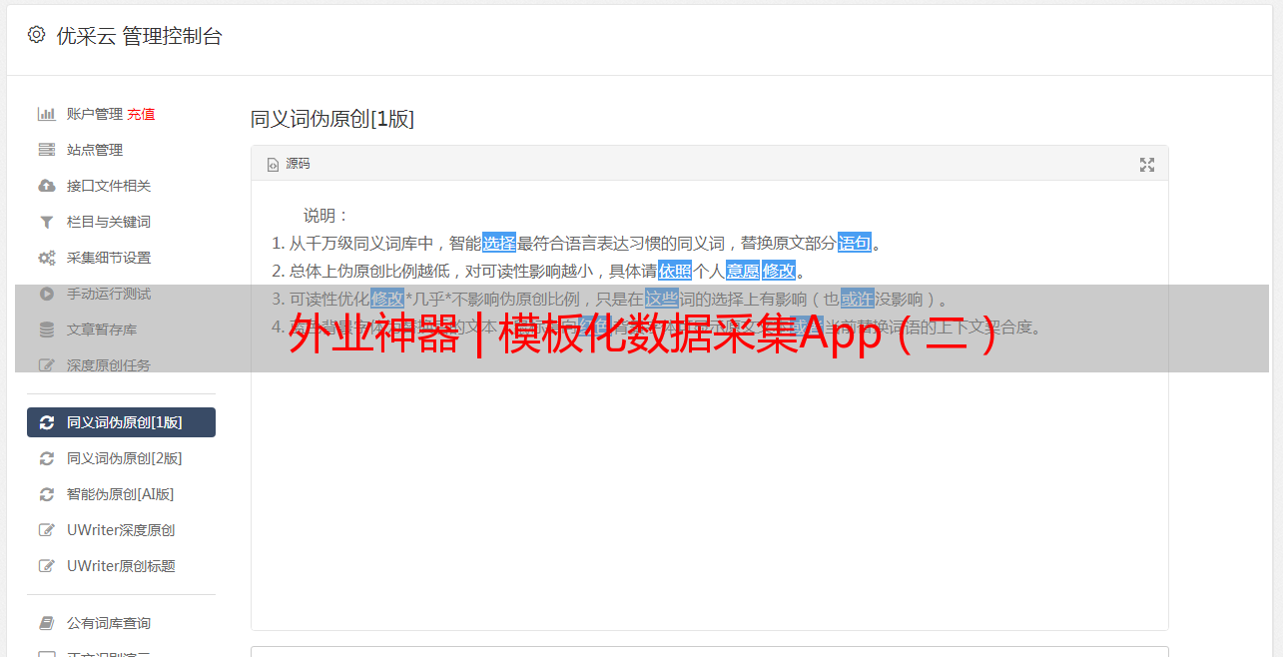Click the red 充值 recharge link

[x=141, y=114]
